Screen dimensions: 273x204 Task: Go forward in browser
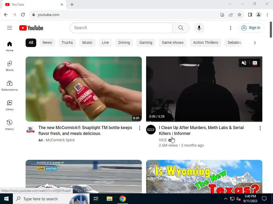[x=14, y=15]
